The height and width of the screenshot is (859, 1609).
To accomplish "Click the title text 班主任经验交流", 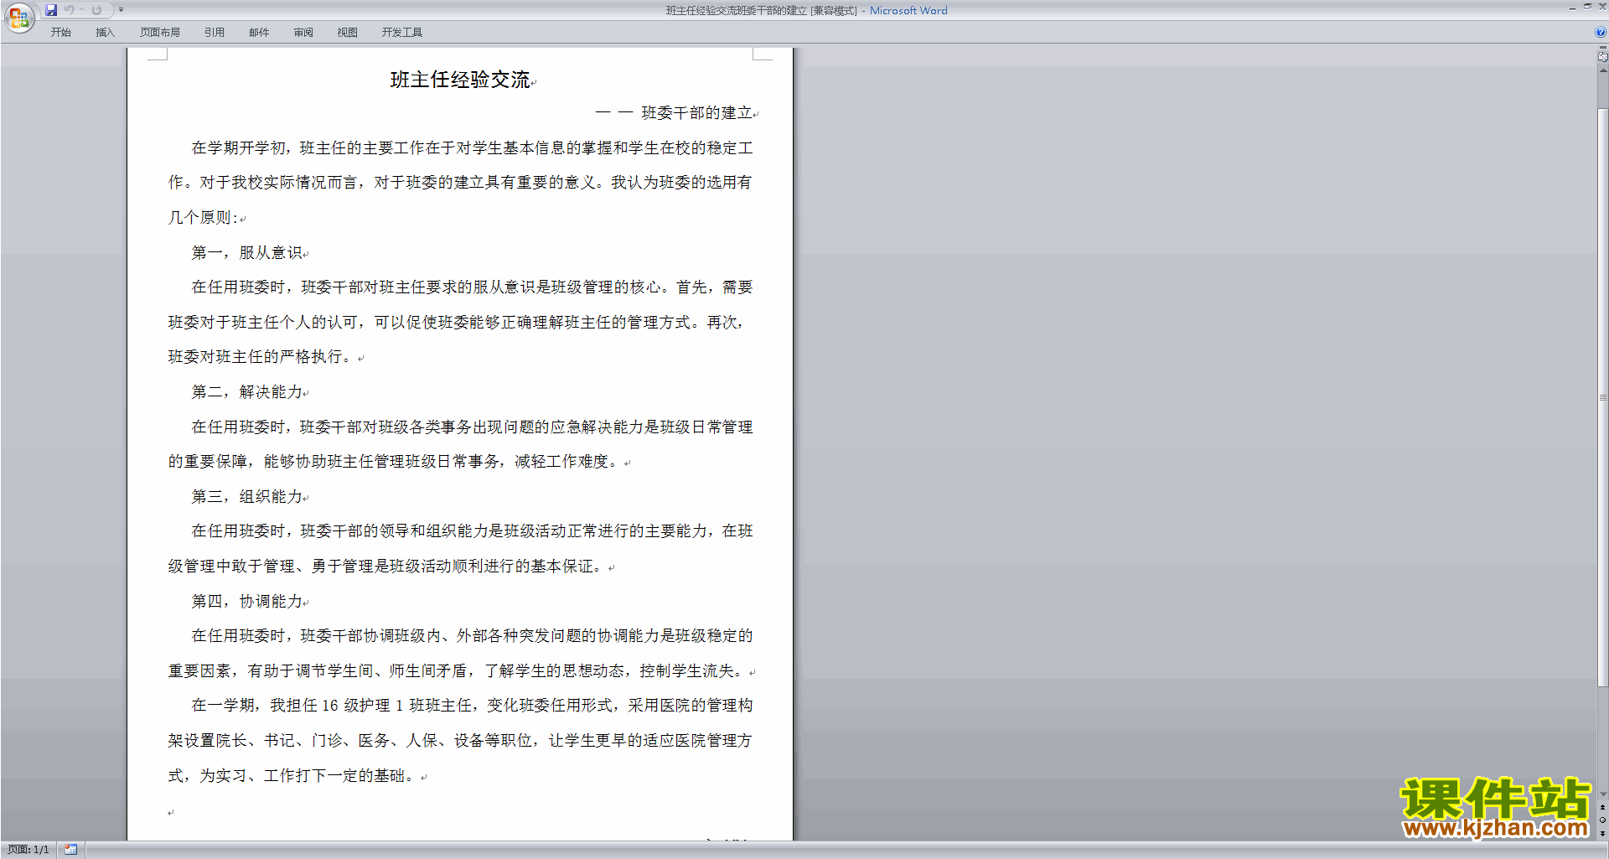I will [x=460, y=80].
